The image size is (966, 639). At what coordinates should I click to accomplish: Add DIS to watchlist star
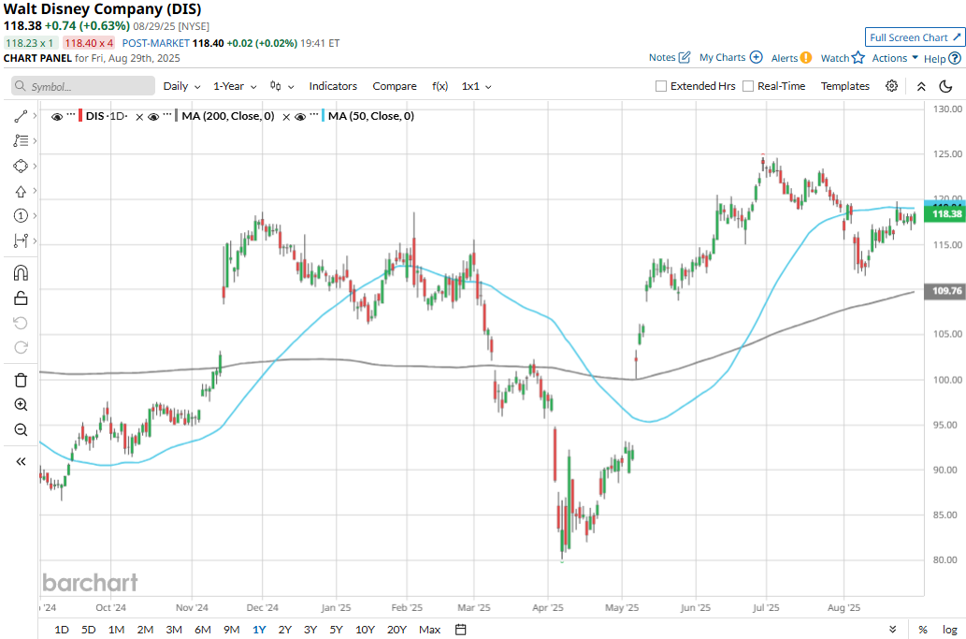(858, 57)
